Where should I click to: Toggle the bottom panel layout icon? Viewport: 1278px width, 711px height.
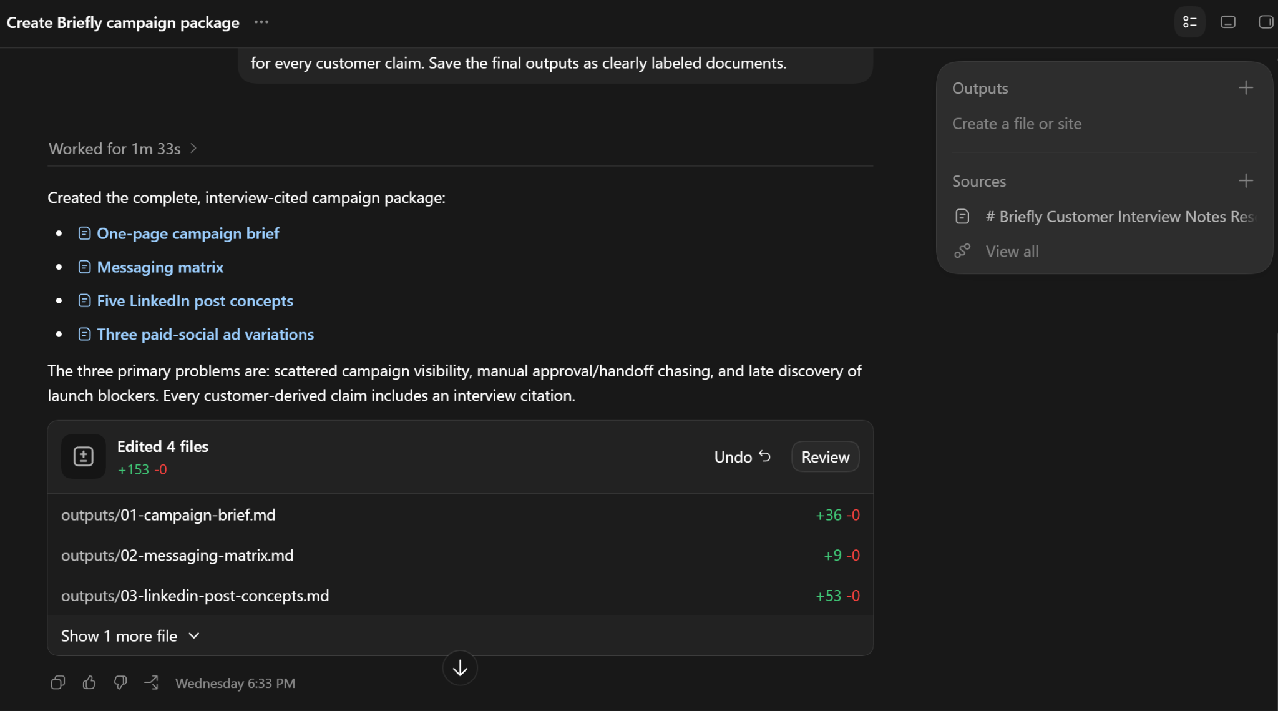(x=1227, y=22)
